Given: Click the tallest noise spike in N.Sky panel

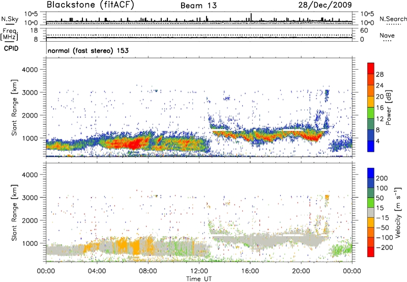Looking at the screenshot, I should point(251,17).
